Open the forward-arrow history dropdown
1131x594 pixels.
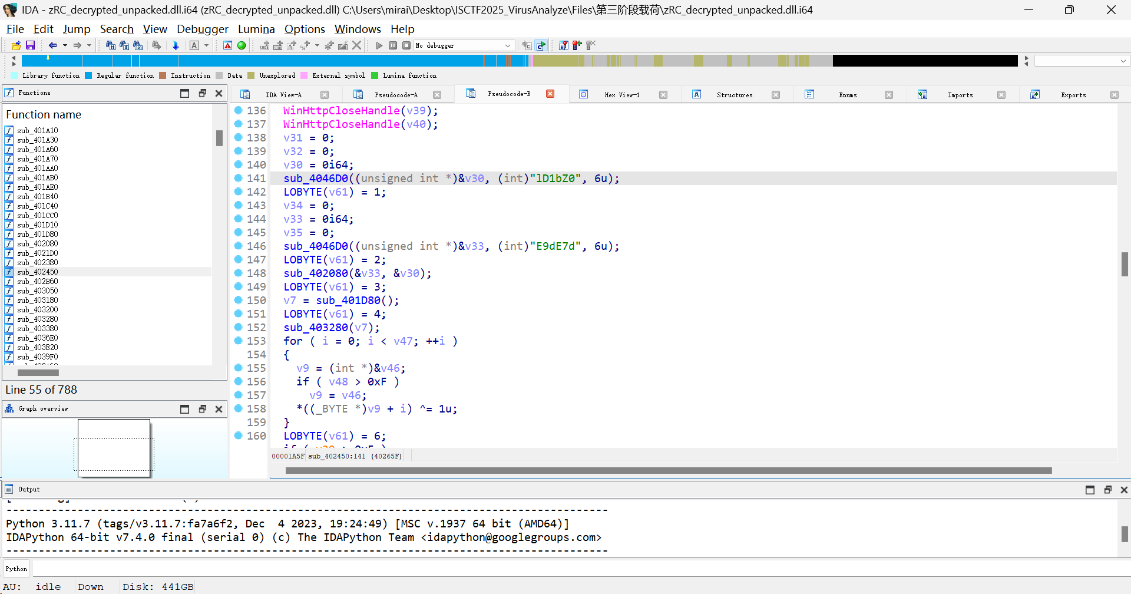pyautogui.click(x=90, y=45)
